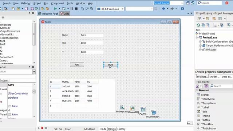Select TCheckBox in Tool Palette

207,124
